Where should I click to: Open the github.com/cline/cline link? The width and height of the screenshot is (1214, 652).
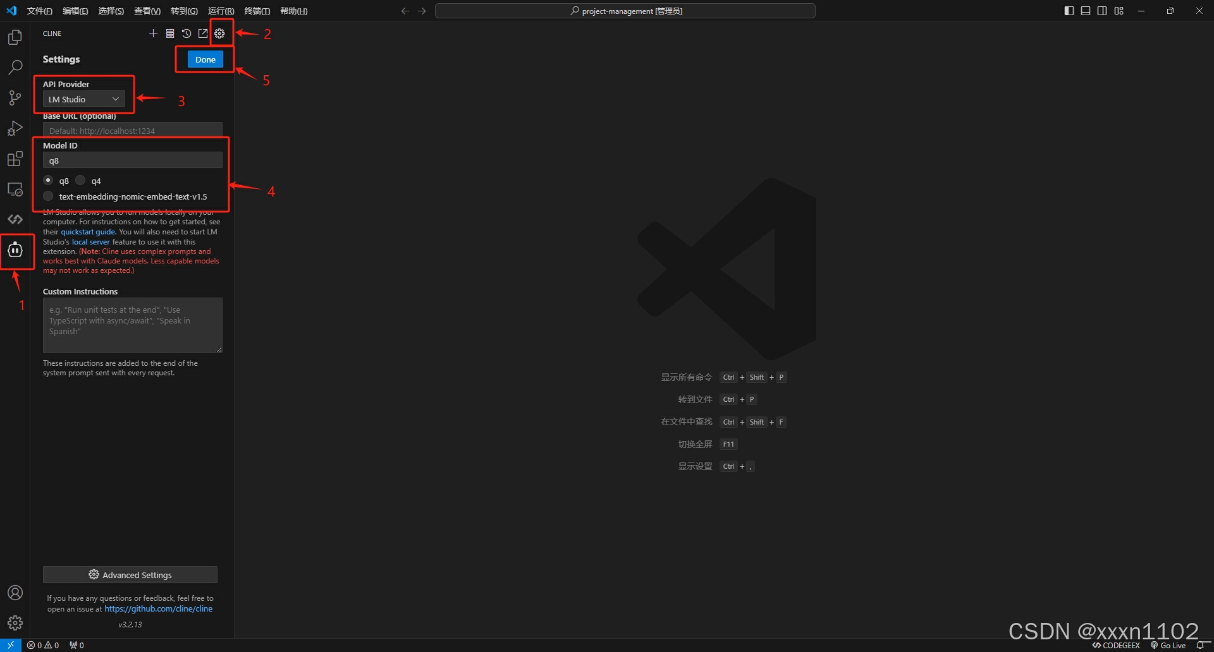coord(158,608)
